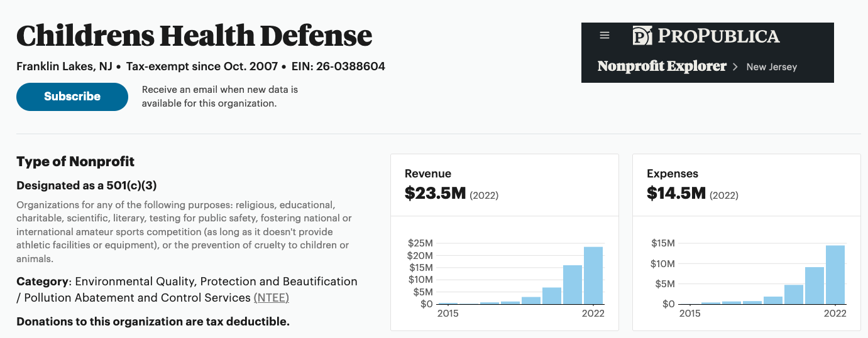Image resolution: width=868 pixels, height=338 pixels.
Task: Click Tax-exempt since Oct. 2007 text
Action: point(203,66)
